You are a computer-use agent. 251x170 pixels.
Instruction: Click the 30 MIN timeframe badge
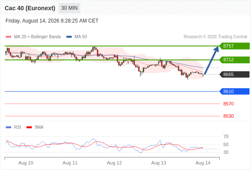pyautogui.click(x=69, y=8)
